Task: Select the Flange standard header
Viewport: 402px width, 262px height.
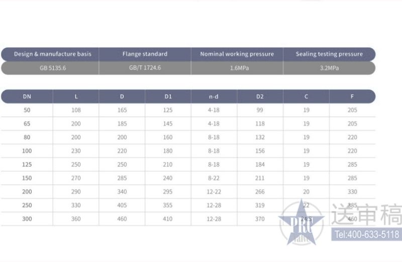Action: click(145, 54)
